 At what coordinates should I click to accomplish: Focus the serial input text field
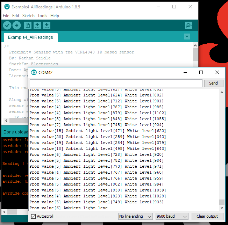[x=116, y=83]
